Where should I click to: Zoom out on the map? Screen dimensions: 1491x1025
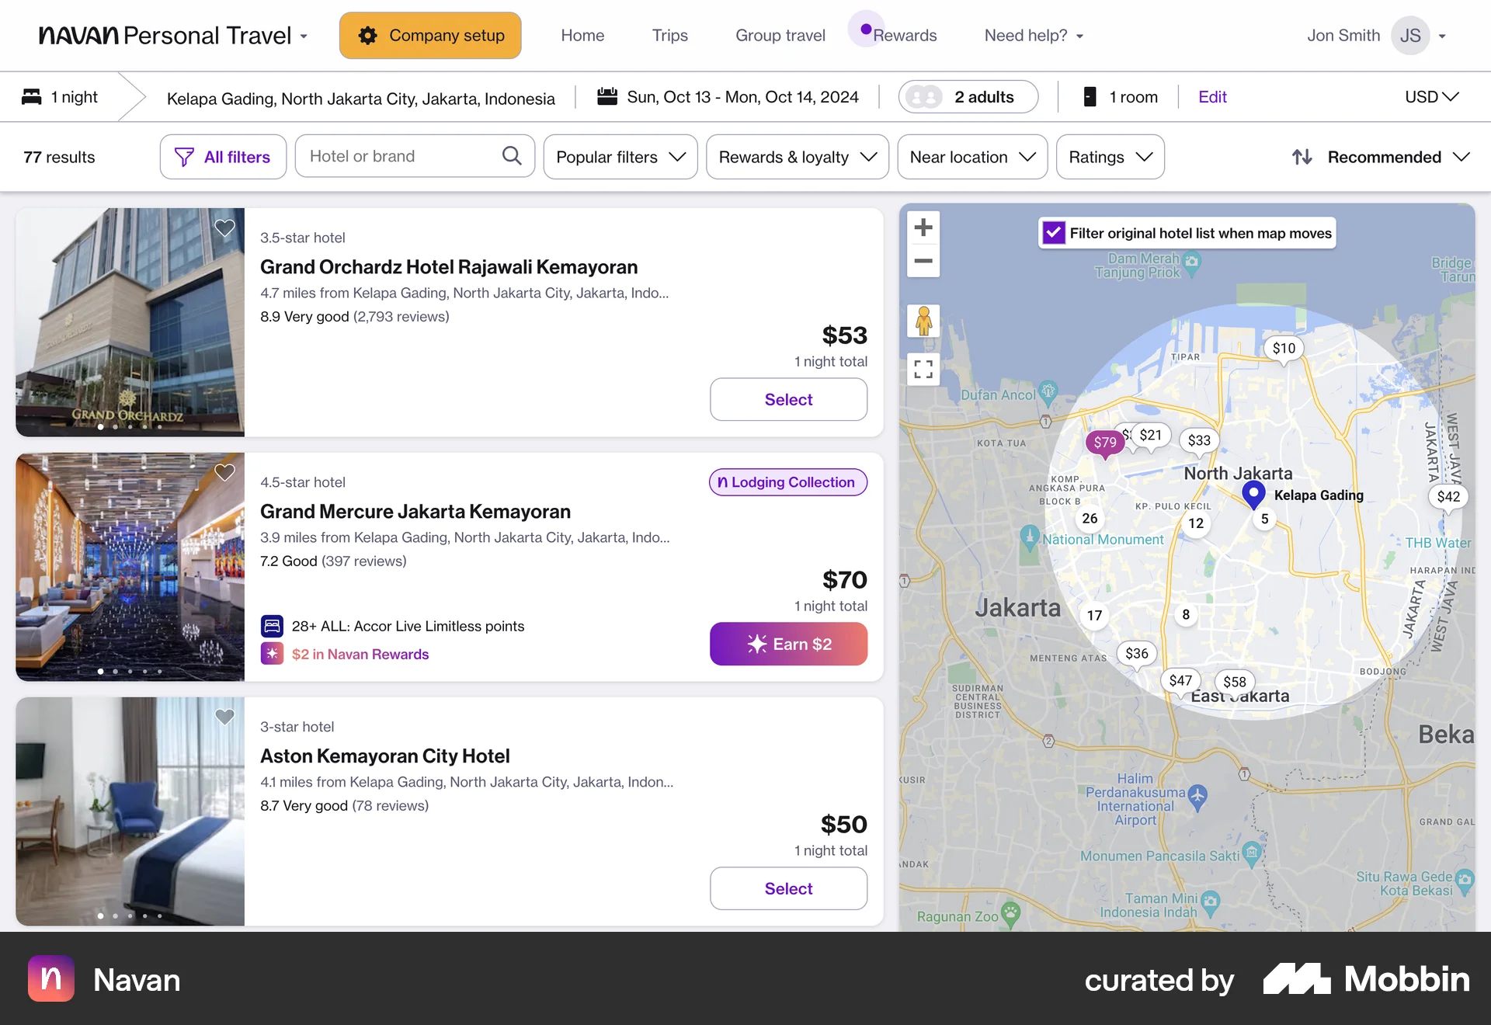(x=923, y=262)
